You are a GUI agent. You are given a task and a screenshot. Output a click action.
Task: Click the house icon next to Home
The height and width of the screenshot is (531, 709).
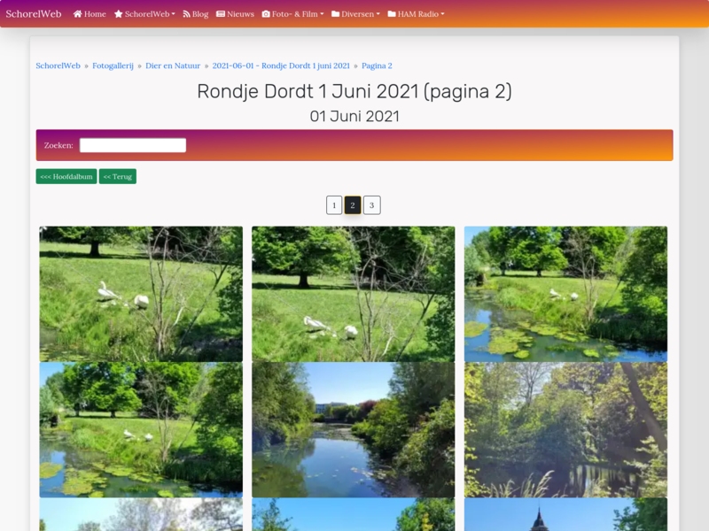[x=77, y=14]
